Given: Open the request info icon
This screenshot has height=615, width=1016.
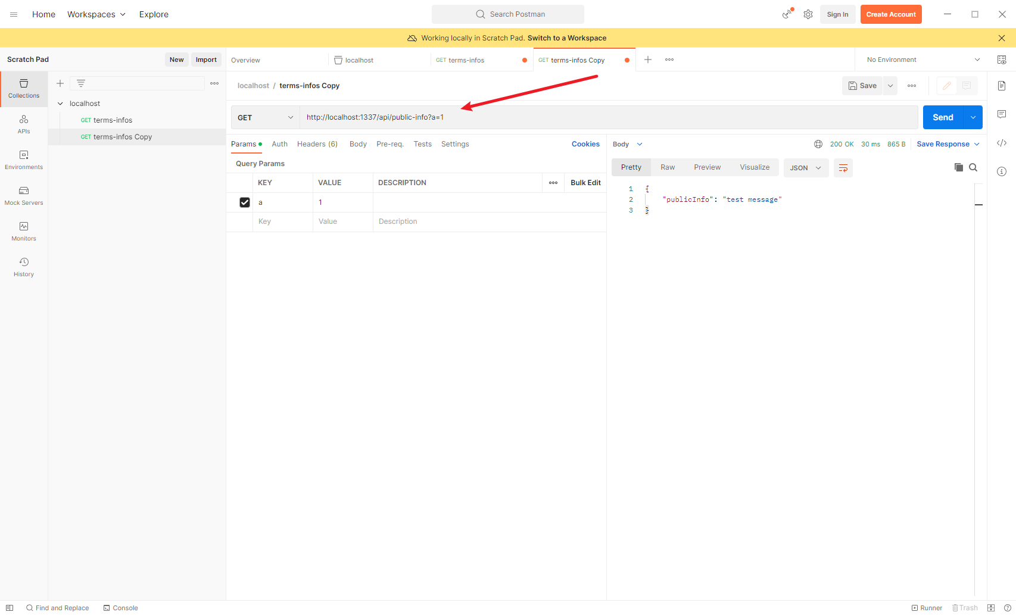Looking at the screenshot, I should click(1002, 171).
